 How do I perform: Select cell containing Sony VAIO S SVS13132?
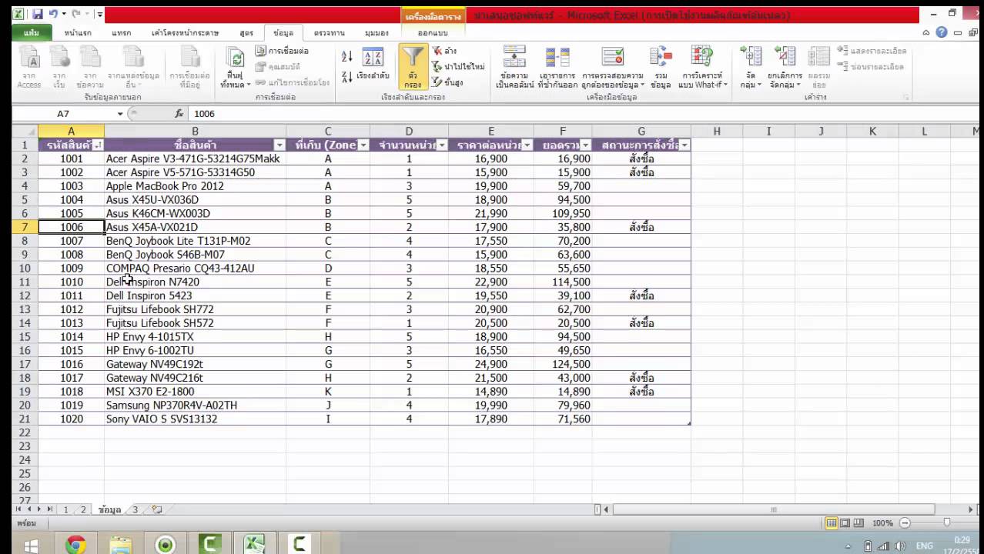[x=195, y=419]
